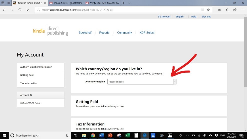Open the Calculator from taskbar

click(x=136, y=135)
